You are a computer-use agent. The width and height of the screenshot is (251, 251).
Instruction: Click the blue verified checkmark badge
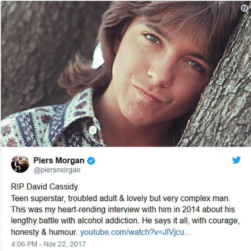(91, 161)
